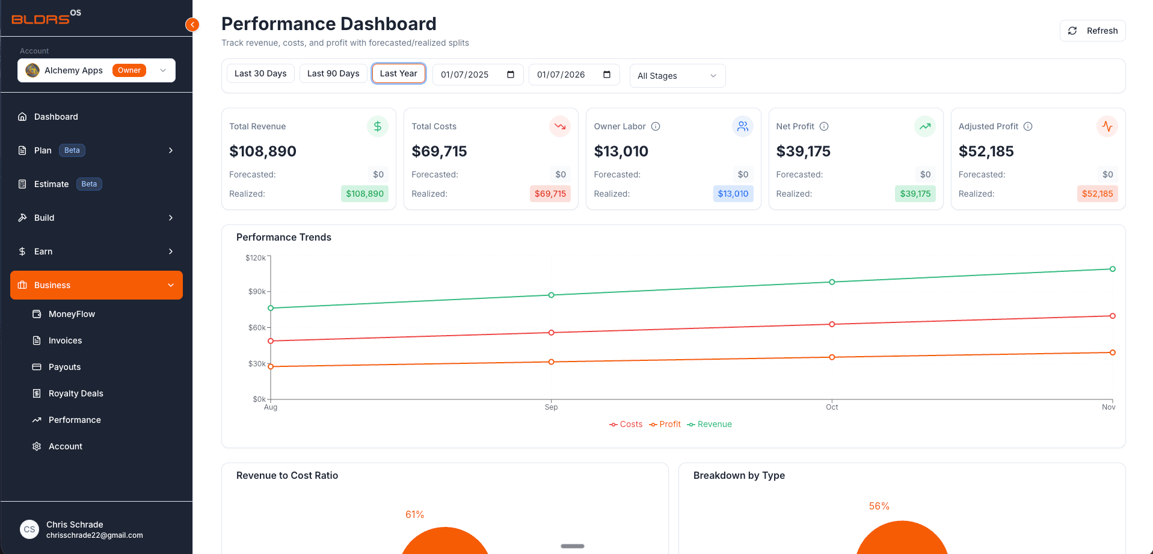1153x554 pixels.
Task: Click the Net Profit info tooltip icon
Action: tap(823, 126)
